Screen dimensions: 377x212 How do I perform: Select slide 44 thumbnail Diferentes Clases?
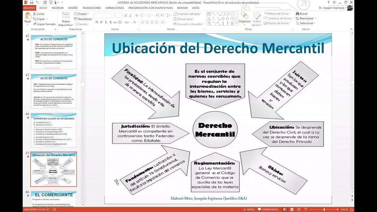point(54,130)
